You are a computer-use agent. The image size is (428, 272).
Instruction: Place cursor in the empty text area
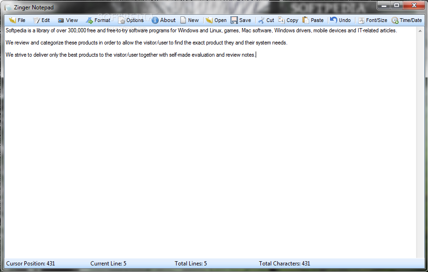click(210, 158)
